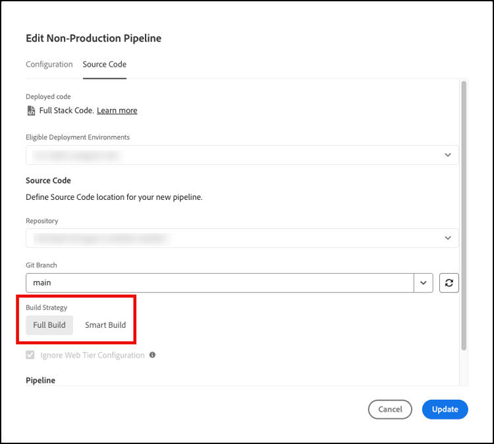The width and height of the screenshot is (494, 444).
Task: Click the Update button
Action: (445, 409)
